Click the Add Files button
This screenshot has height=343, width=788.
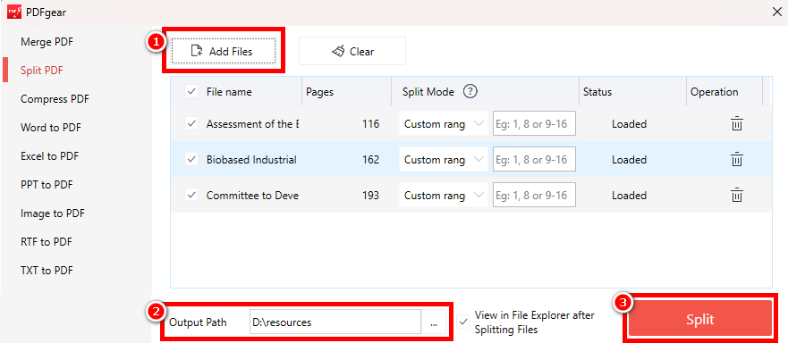pos(224,51)
